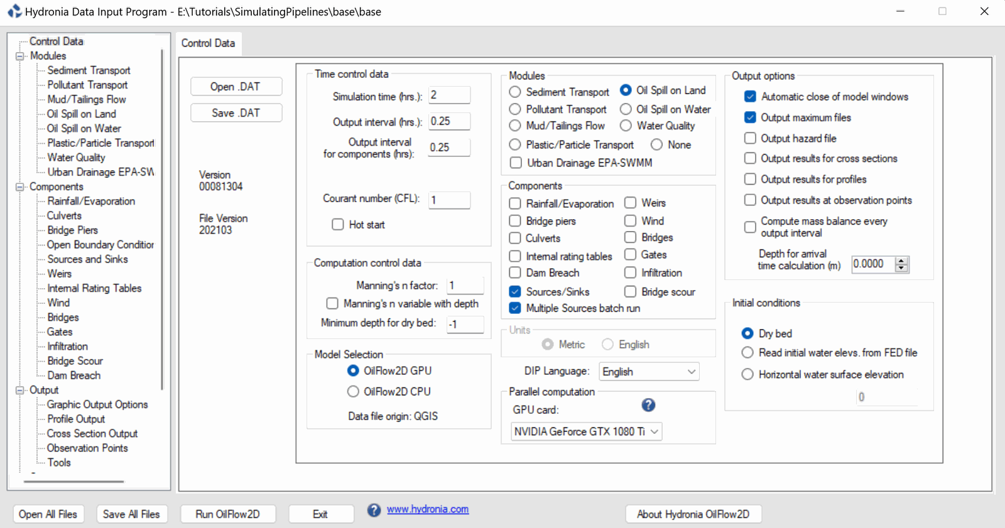Open the DIP Language dropdown
The height and width of the screenshot is (528, 1005).
(649, 372)
